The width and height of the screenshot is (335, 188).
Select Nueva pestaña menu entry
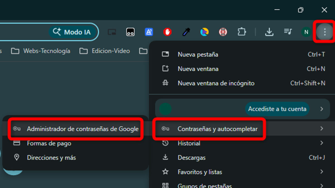242,54
